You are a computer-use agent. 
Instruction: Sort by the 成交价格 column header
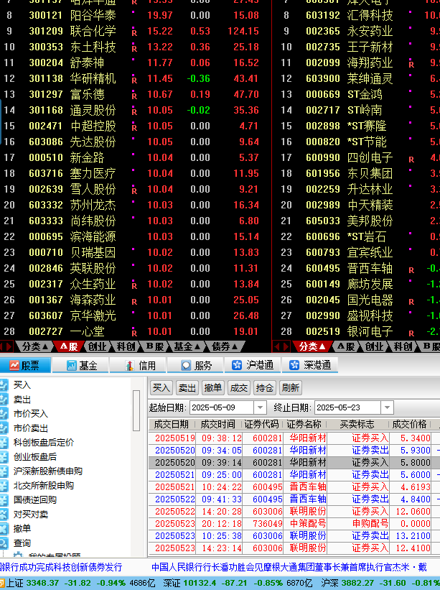pyautogui.click(x=410, y=425)
